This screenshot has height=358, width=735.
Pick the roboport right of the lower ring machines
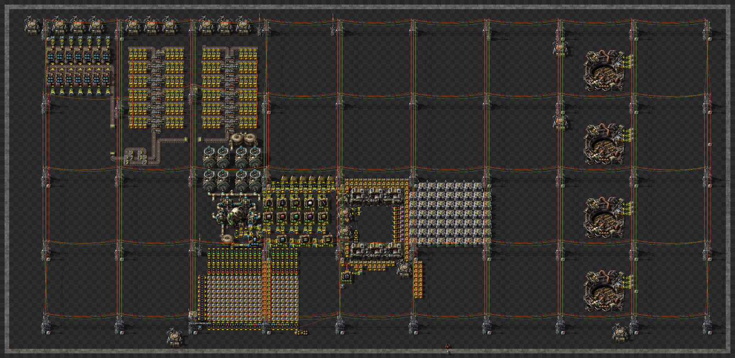[x=404, y=269]
